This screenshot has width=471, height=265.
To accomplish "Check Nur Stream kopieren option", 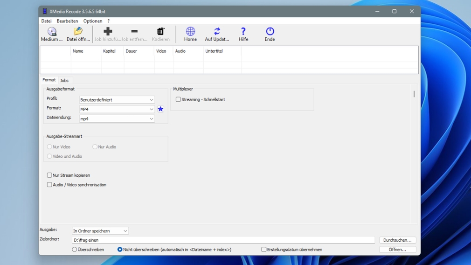I will click(49, 175).
